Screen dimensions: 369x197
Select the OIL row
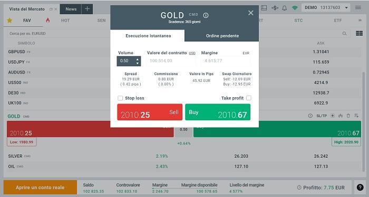pos(184,167)
